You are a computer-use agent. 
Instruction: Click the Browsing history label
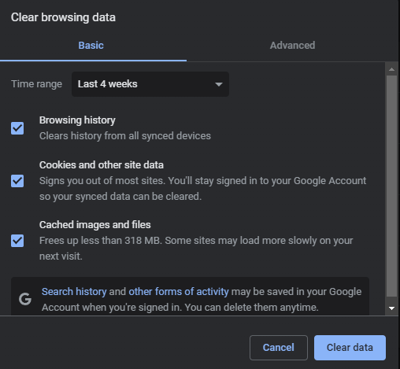(77, 120)
